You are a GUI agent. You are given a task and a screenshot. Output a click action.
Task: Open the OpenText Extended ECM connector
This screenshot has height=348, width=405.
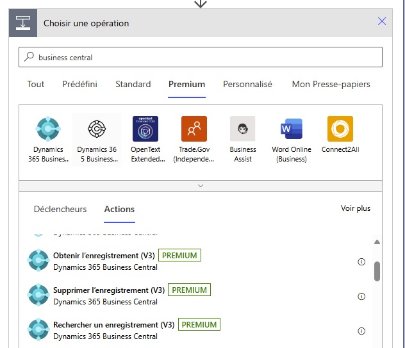tap(145, 129)
